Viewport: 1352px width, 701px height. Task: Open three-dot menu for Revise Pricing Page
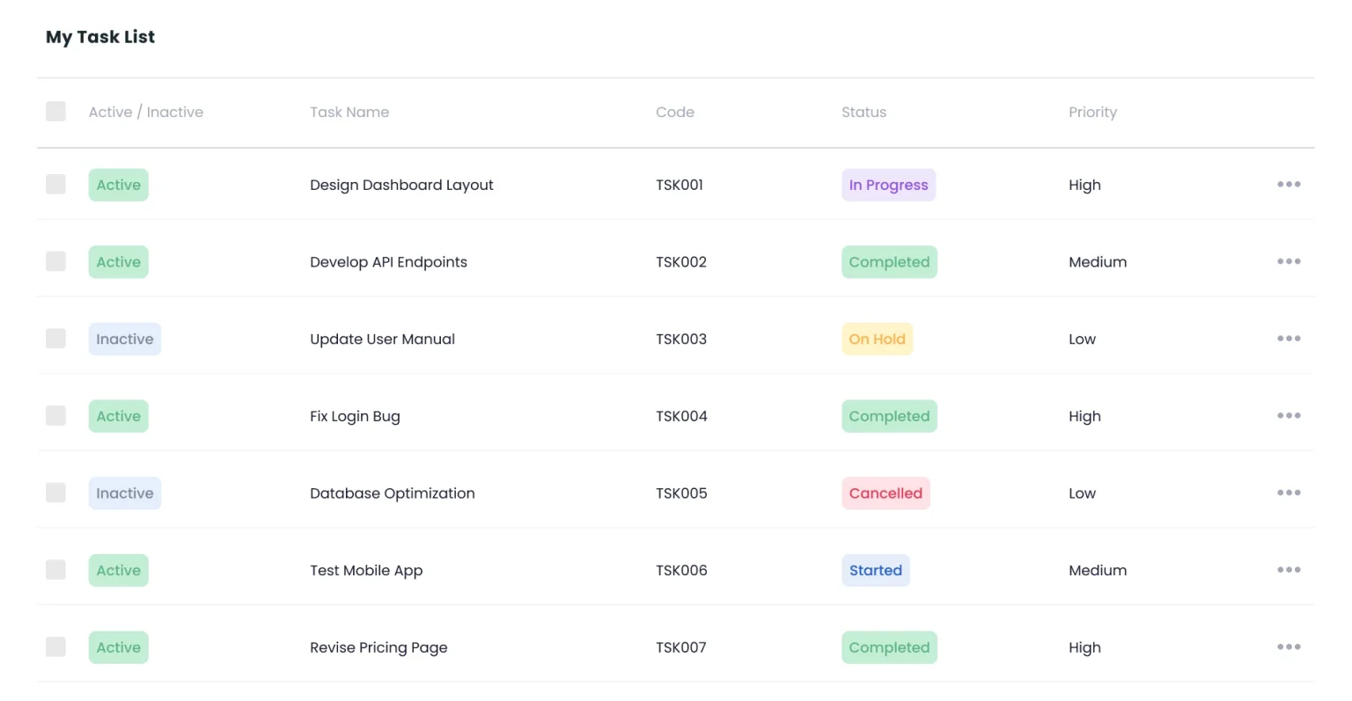(1289, 647)
